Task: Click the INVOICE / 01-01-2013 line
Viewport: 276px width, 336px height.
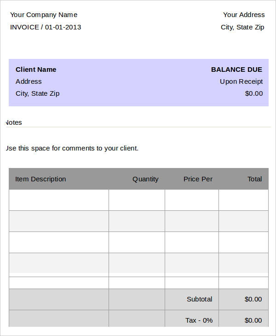Action: point(46,27)
